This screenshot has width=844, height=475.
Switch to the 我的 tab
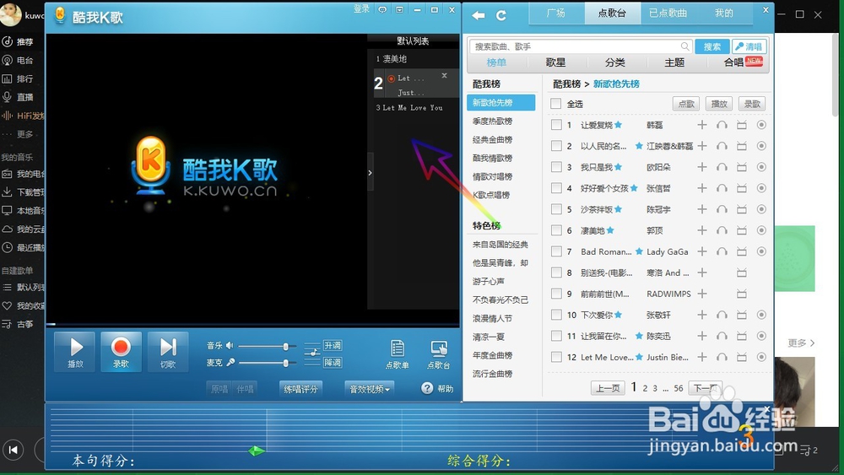pyautogui.click(x=724, y=13)
